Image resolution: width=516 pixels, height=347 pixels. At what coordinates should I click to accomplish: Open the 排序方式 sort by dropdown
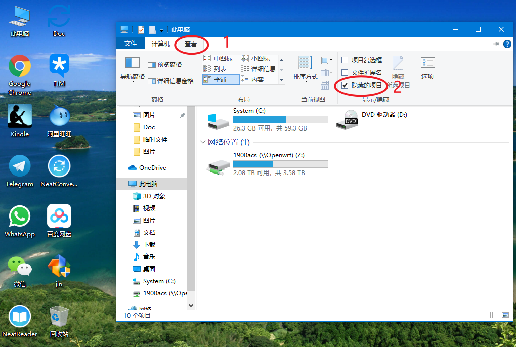click(306, 69)
